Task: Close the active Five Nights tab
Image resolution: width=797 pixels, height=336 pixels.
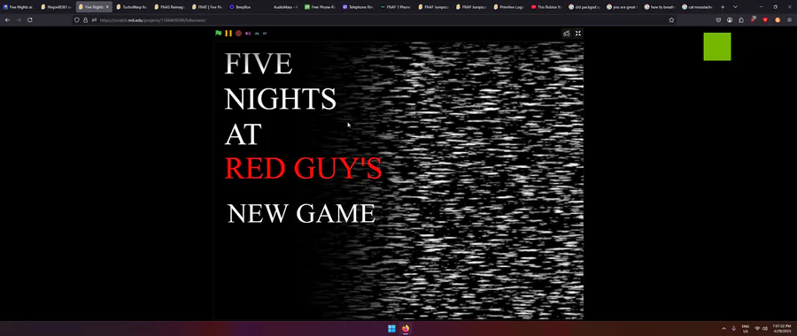Action: pyautogui.click(x=107, y=7)
